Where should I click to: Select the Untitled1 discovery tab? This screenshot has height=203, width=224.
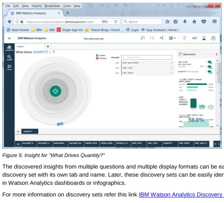(x=30, y=46)
